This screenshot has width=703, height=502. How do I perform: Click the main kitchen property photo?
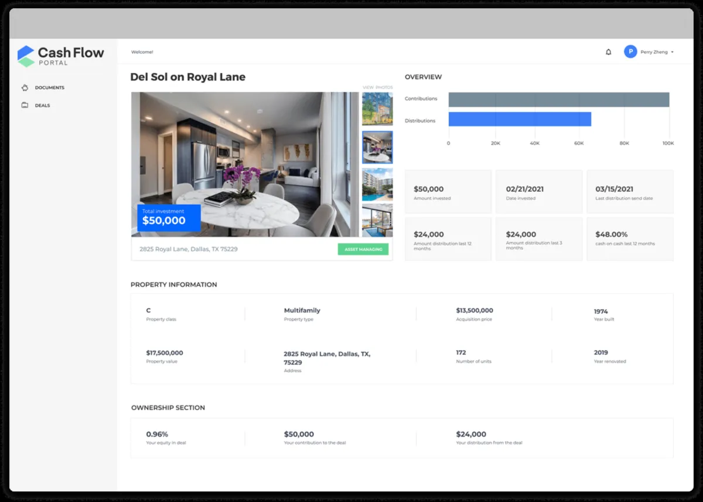(x=245, y=164)
